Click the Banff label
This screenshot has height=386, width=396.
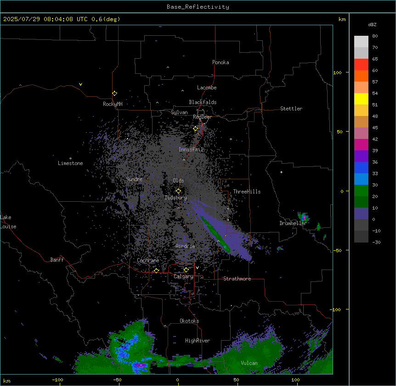pos(57,260)
